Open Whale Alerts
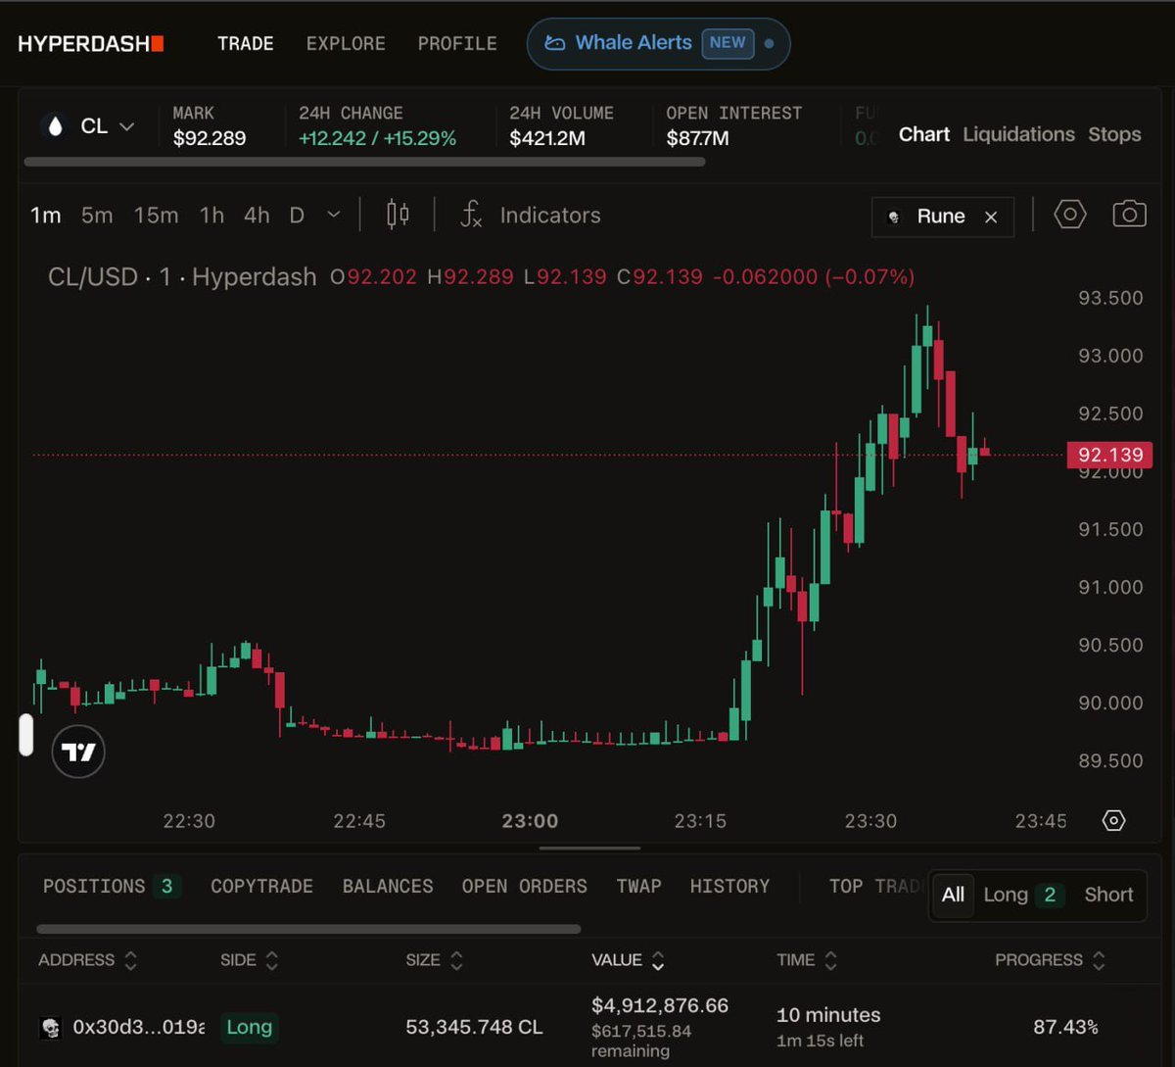 click(658, 43)
